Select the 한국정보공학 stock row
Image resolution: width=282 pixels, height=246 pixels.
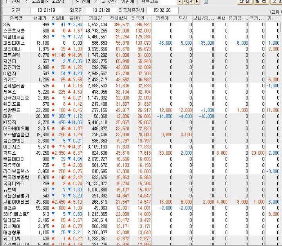141,177
